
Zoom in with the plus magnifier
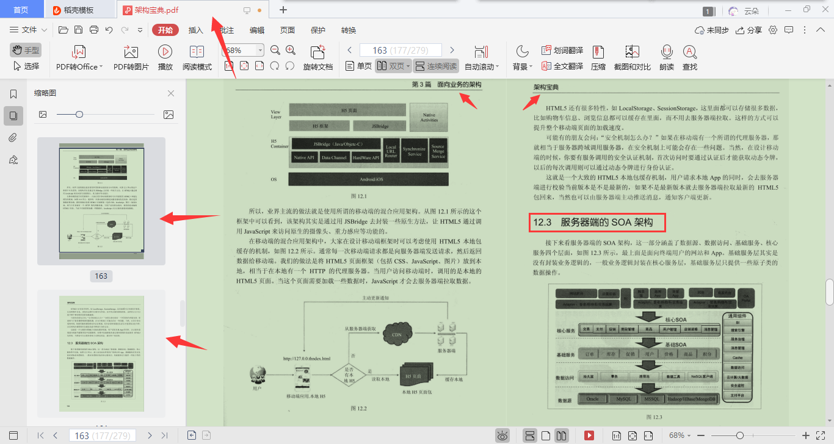291,50
